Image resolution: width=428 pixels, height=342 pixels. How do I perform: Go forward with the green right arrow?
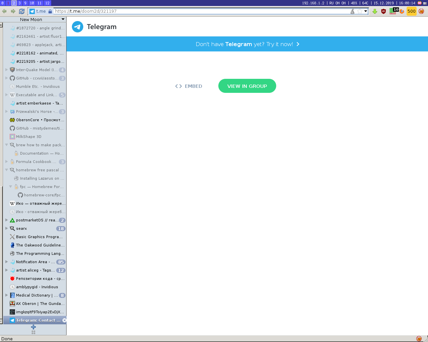pyautogui.click(x=13, y=11)
